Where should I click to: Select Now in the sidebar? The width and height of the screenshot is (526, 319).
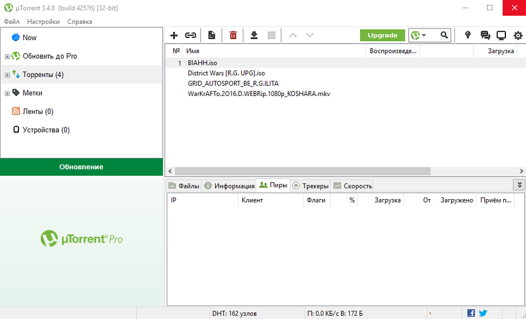(x=30, y=37)
